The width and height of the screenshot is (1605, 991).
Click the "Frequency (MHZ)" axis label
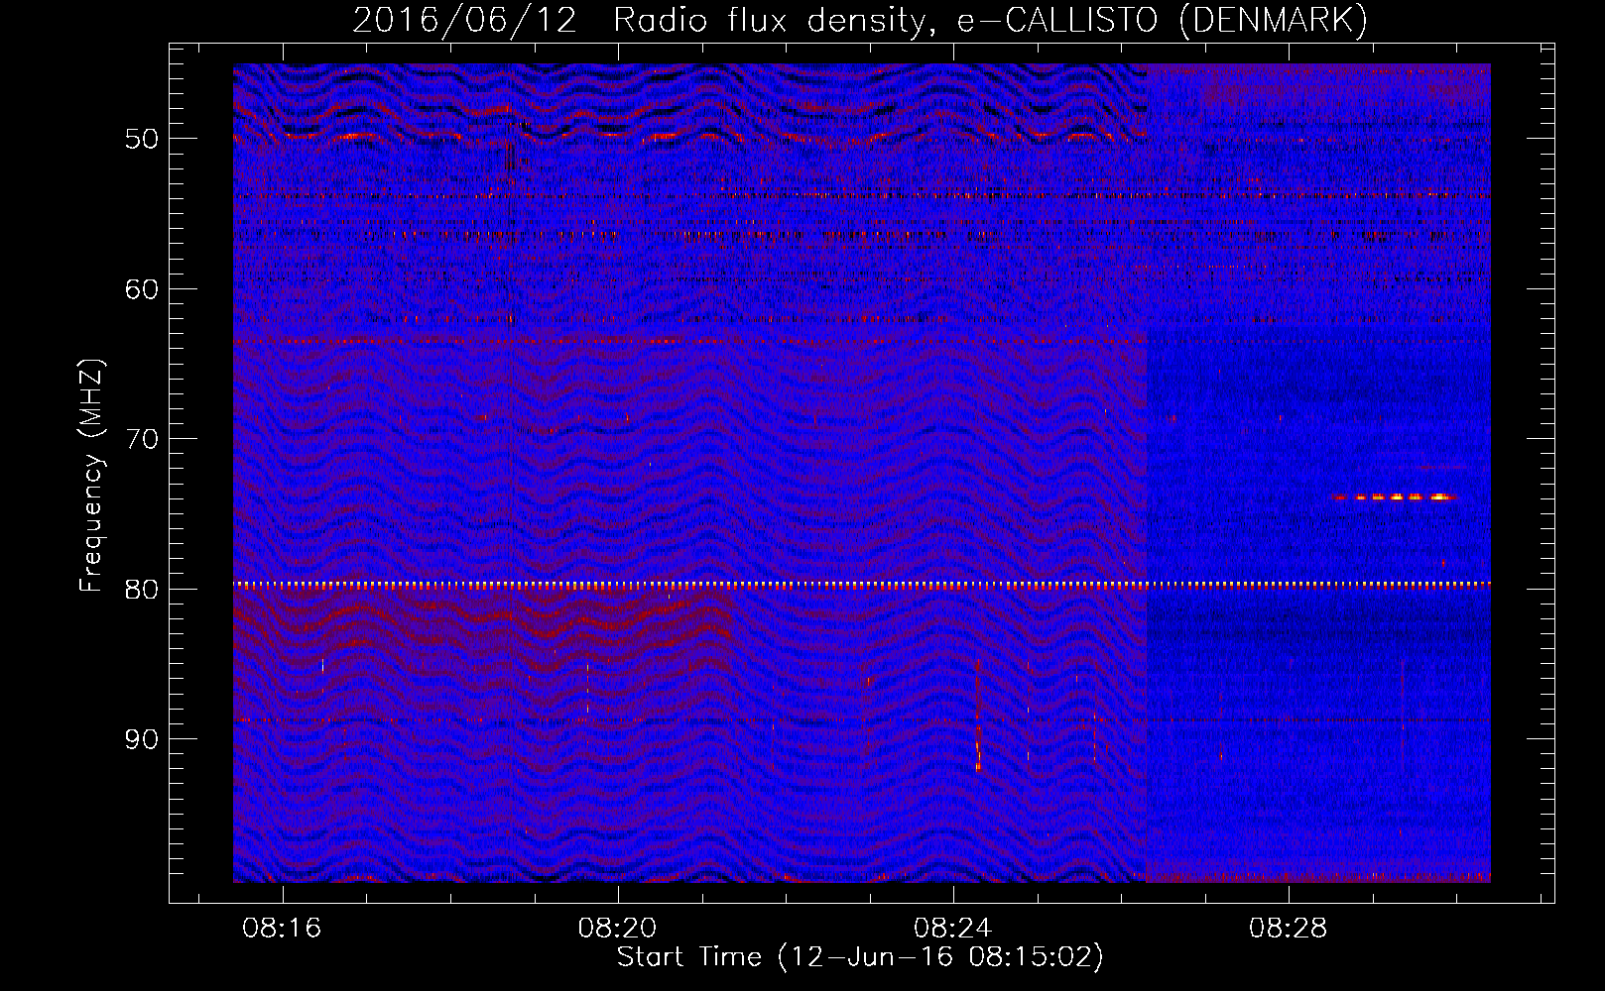91,476
